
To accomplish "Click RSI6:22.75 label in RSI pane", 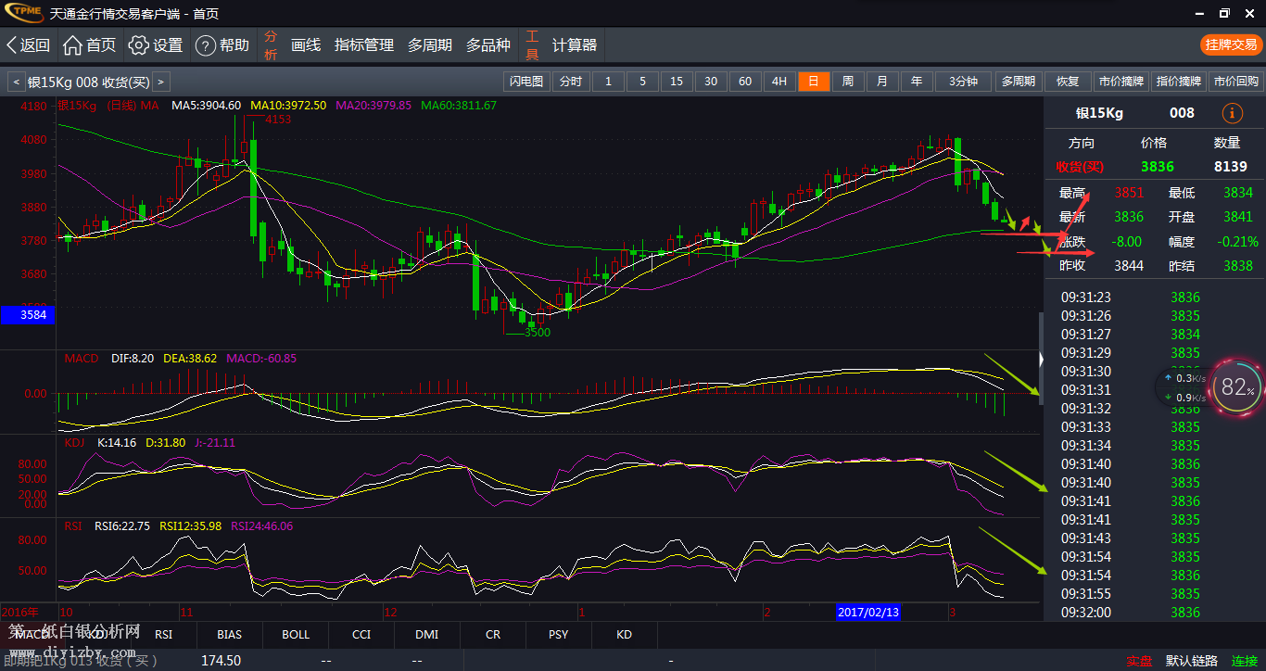I will [x=122, y=526].
